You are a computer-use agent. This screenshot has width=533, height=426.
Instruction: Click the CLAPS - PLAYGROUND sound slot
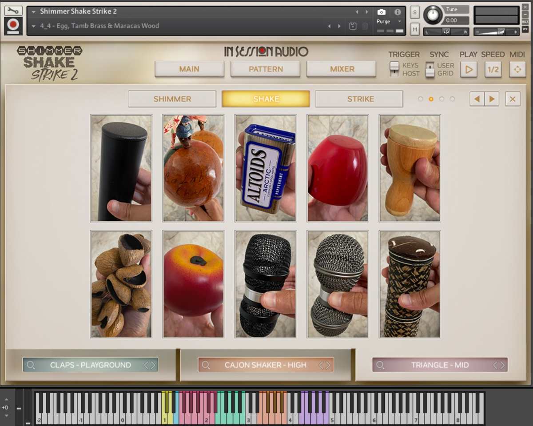[x=90, y=365]
